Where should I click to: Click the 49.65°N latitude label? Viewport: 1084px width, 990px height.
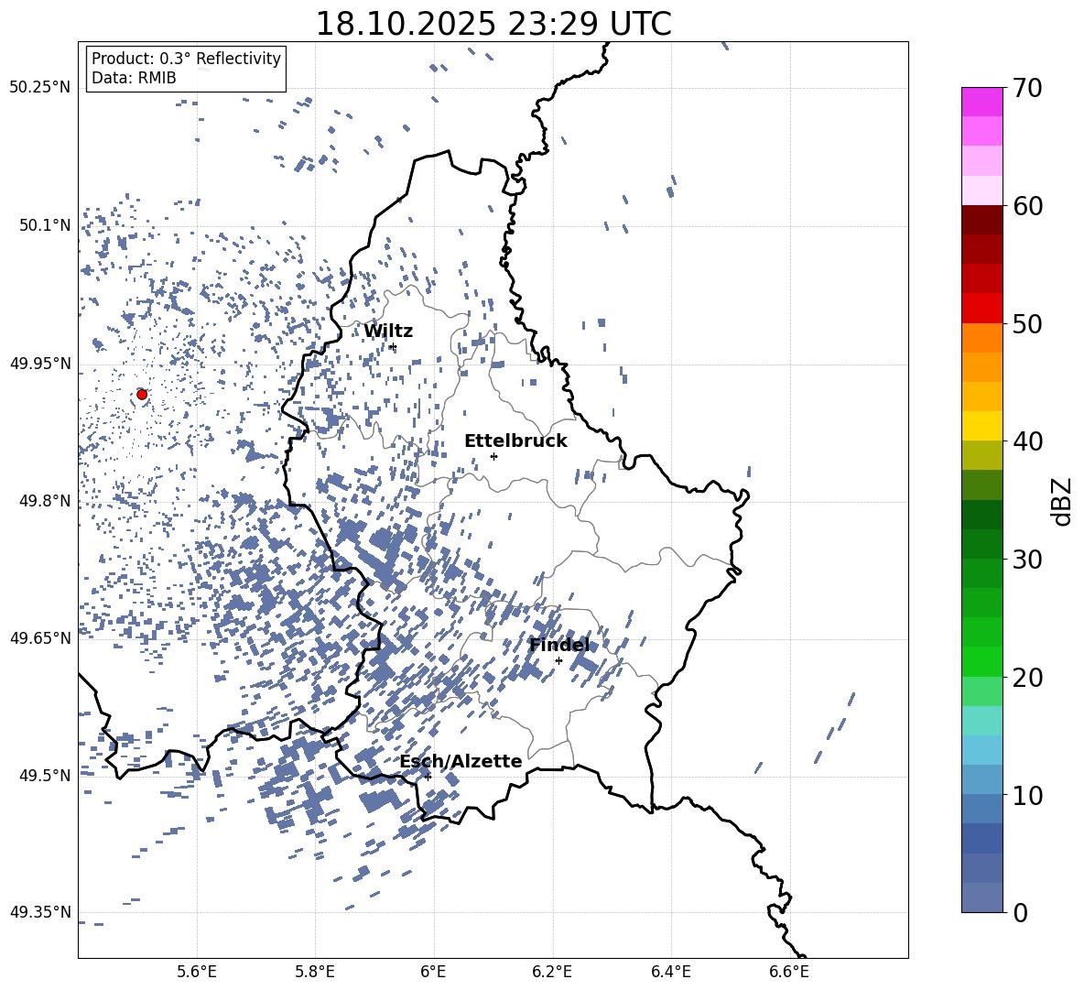pyautogui.click(x=40, y=637)
